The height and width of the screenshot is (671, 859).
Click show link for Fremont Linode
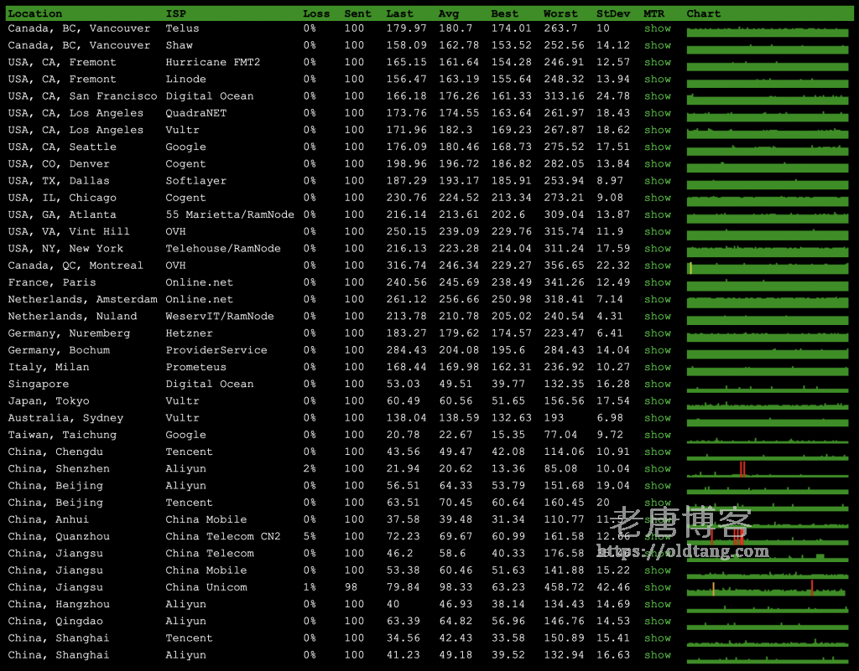[657, 80]
